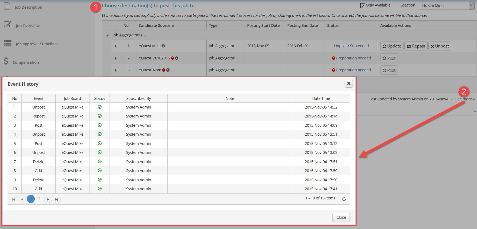477x229 pixels.
Task: Click the status icon for the 14:09 Post event
Action: [100, 125]
